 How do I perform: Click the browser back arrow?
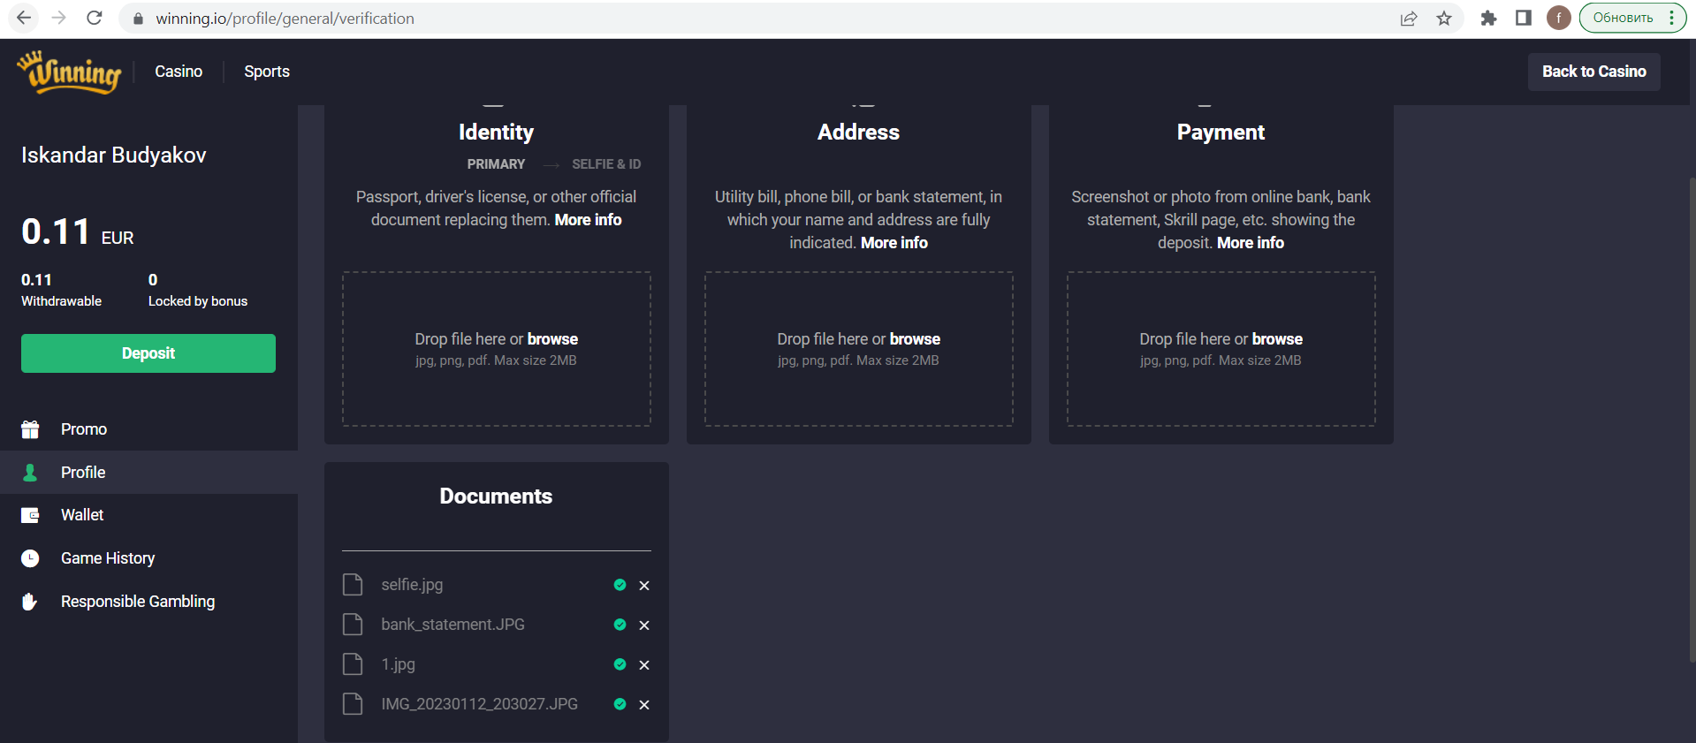pos(24,18)
